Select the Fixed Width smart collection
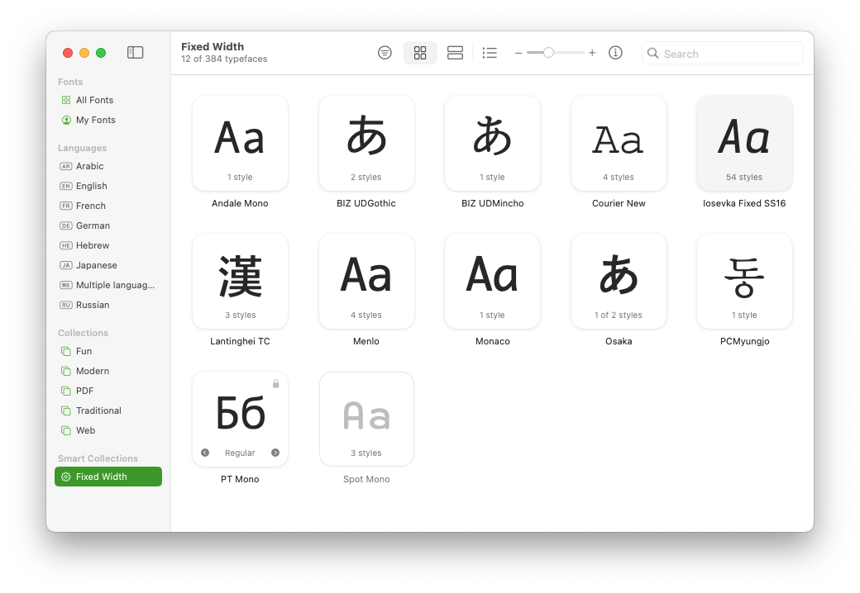This screenshot has height=593, width=860. pyautogui.click(x=108, y=477)
